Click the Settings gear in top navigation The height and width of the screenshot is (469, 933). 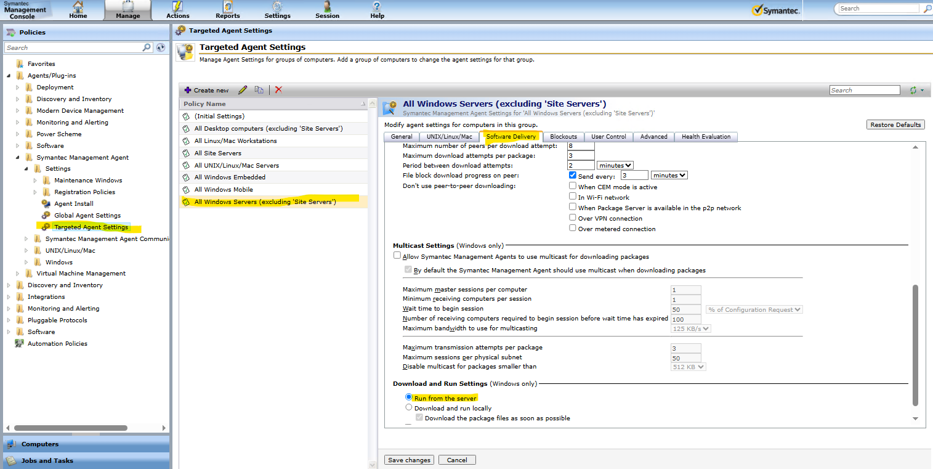pos(277,9)
